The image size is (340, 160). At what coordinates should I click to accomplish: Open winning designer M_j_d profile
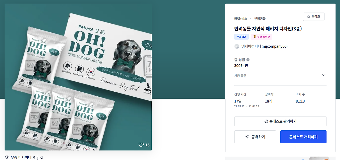[x=37, y=157]
